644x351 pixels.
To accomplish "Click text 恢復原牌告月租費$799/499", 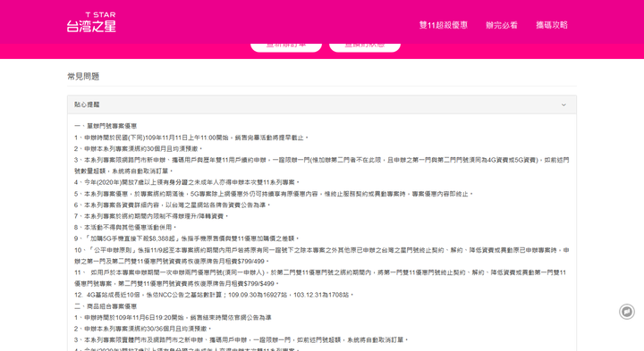I will [226, 261].
